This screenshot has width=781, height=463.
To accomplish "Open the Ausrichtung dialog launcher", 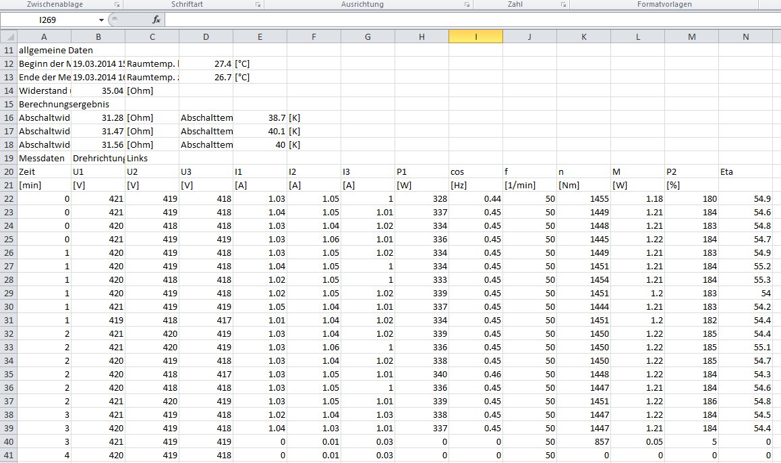I will pos(467,5).
